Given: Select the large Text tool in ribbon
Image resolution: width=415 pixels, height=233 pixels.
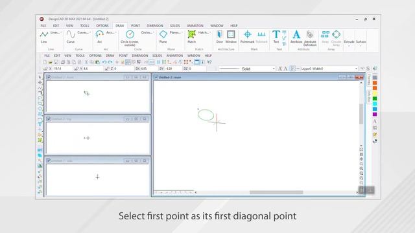Looking at the screenshot, I should coord(276,36).
